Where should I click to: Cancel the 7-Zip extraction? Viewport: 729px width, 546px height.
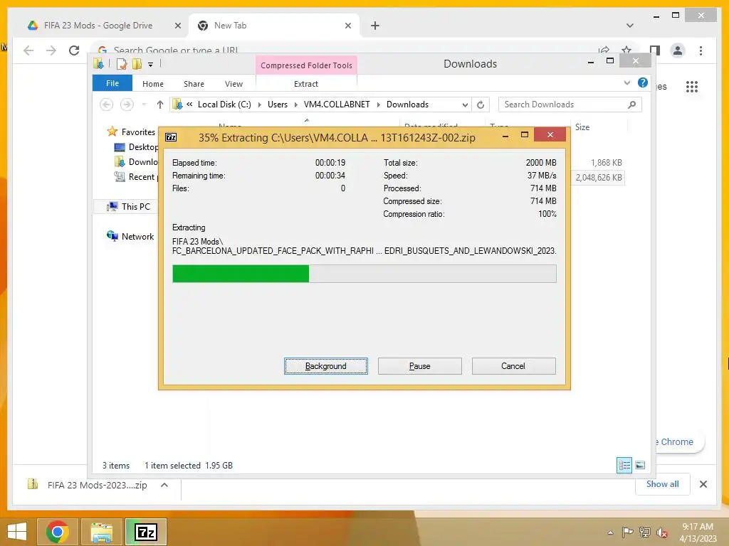(513, 366)
